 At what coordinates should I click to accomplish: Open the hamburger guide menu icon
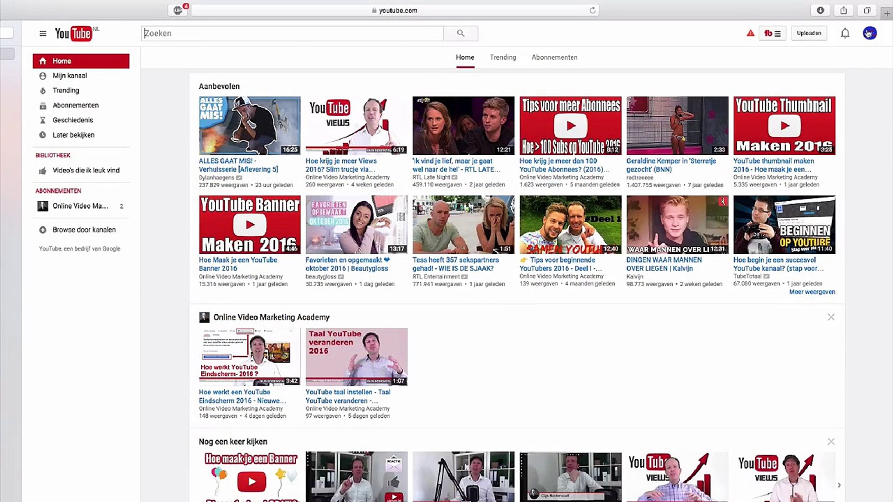point(43,33)
